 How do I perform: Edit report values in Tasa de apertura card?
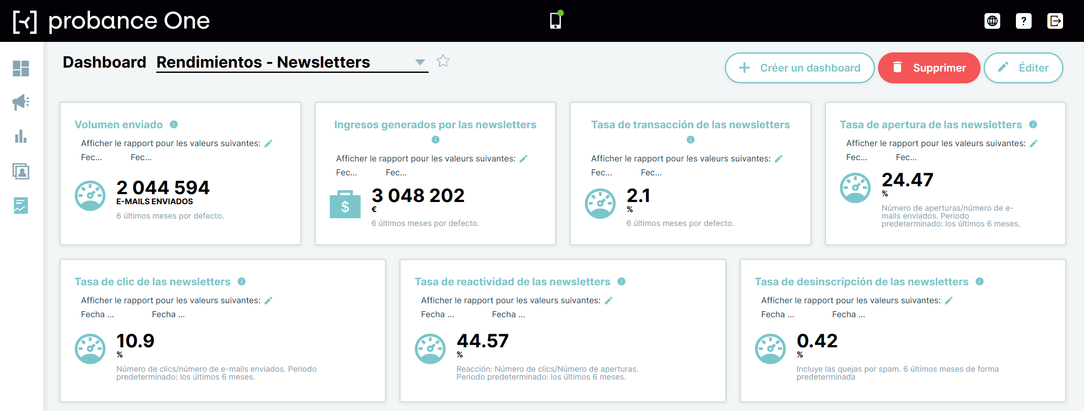click(x=1034, y=143)
